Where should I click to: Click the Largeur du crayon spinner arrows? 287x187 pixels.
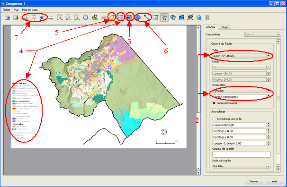(269, 143)
